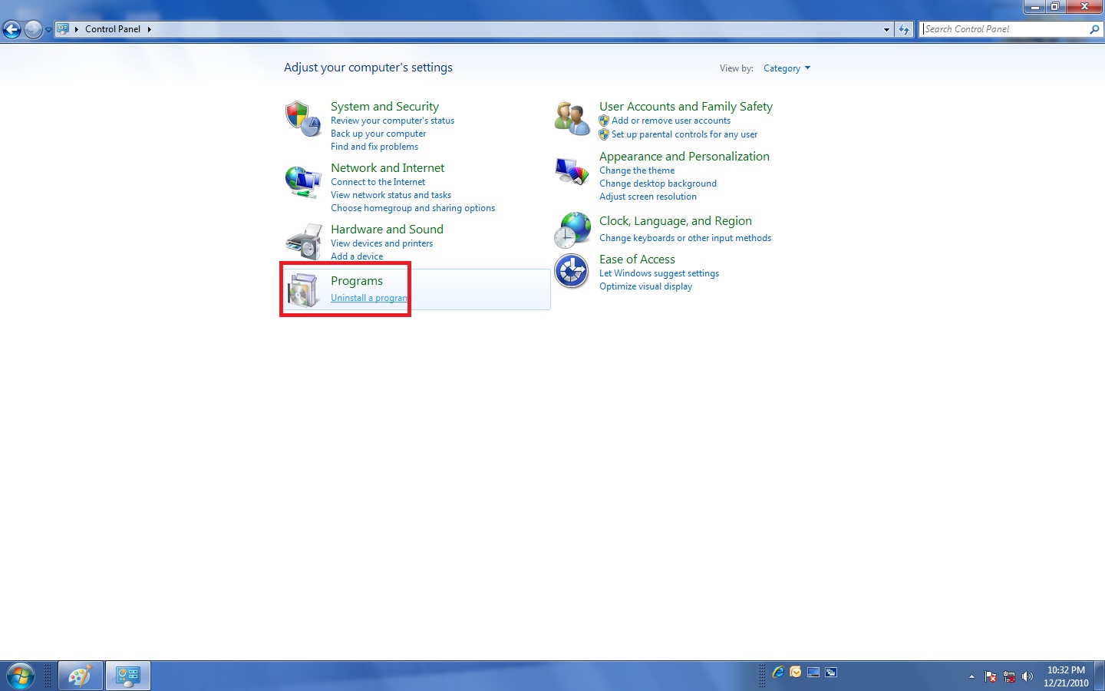Click the Control Panel breadcrumb text
Image resolution: width=1105 pixels, height=691 pixels.
click(113, 29)
